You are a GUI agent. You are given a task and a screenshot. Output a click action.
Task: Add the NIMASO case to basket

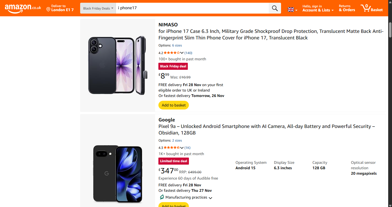(x=174, y=105)
